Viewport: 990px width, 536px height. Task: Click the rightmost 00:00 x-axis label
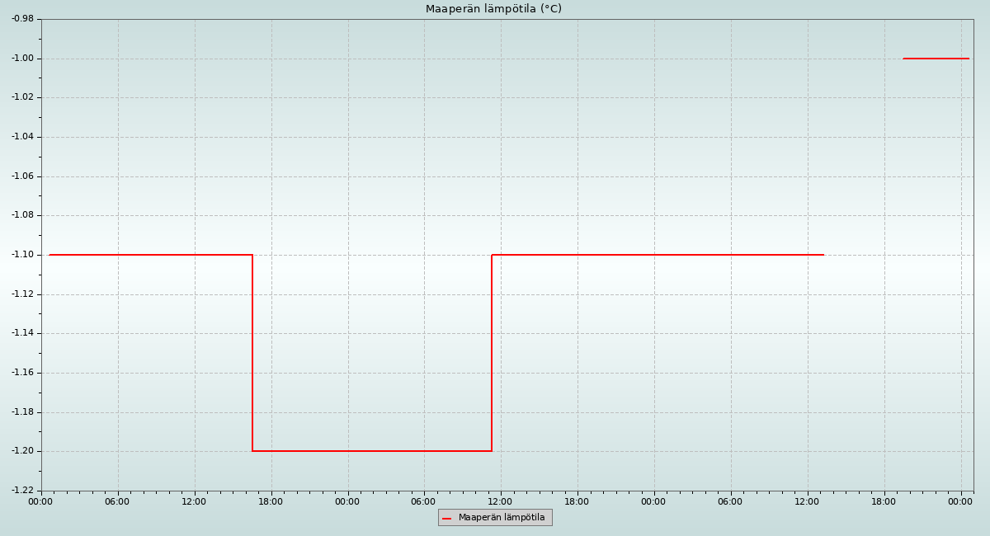pyautogui.click(x=960, y=501)
